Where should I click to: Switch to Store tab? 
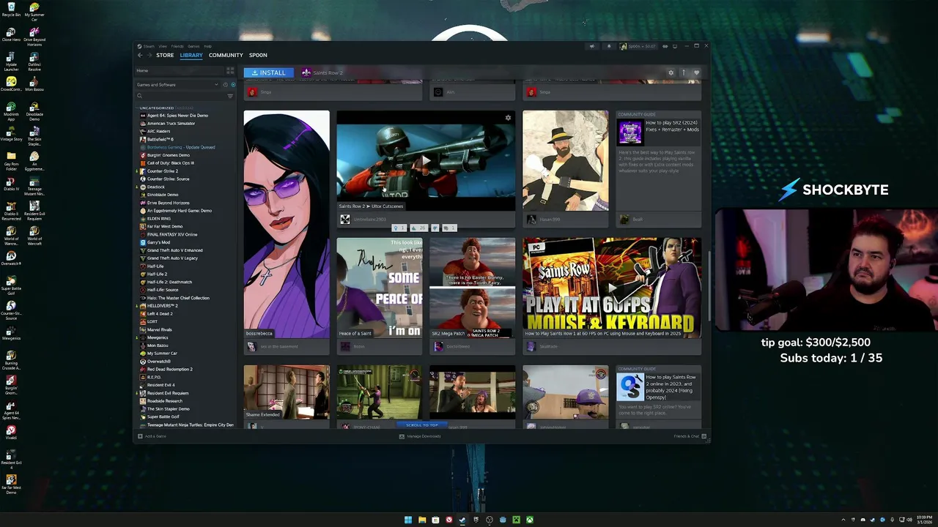point(165,55)
